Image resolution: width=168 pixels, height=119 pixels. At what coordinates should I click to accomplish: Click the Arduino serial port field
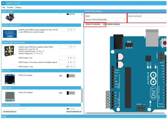(x=147, y=20)
